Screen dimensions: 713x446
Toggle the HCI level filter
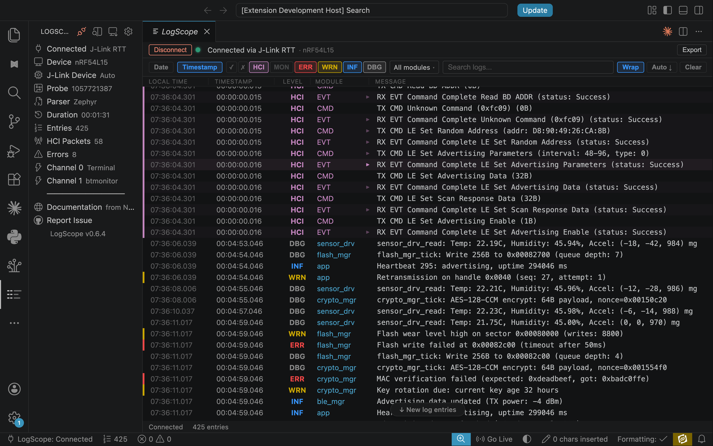click(259, 67)
